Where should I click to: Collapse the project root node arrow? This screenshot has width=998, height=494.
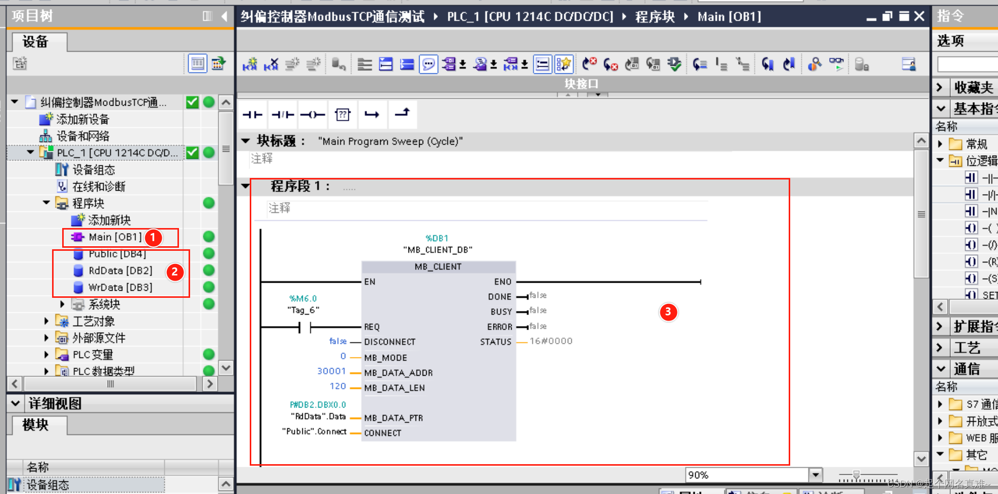click(15, 102)
